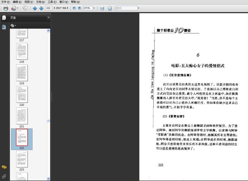Collapse the 页面 panel with its button
The width and height of the screenshot is (248, 181).
48,17
